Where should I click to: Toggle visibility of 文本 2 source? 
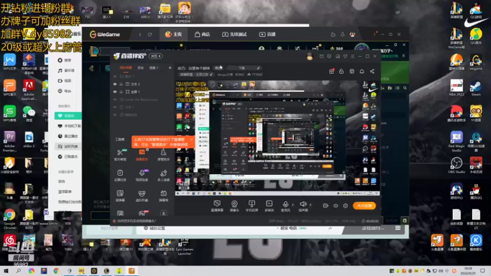[x=115, y=84]
